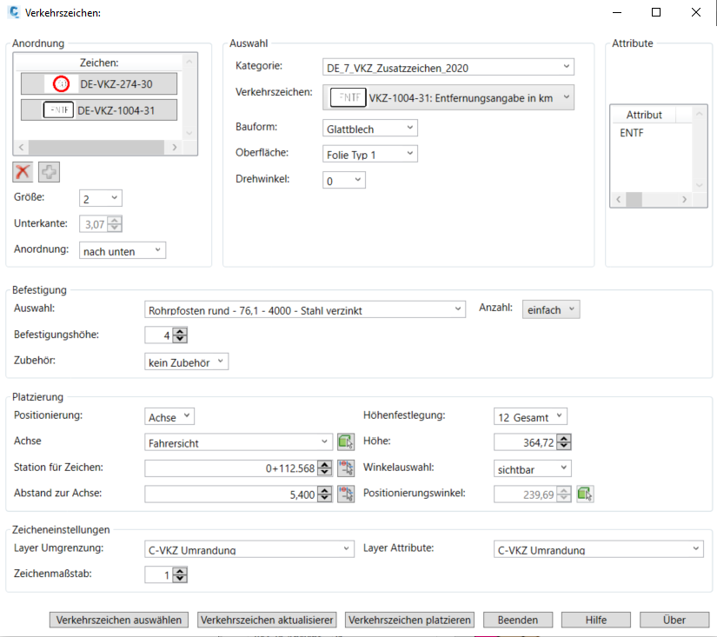The width and height of the screenshot is (717, 637).
Task: Click the red X delete sign icon
Action: (x=23, y=171)
